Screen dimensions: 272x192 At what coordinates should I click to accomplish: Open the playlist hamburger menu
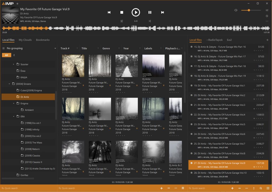pos(268,188)
